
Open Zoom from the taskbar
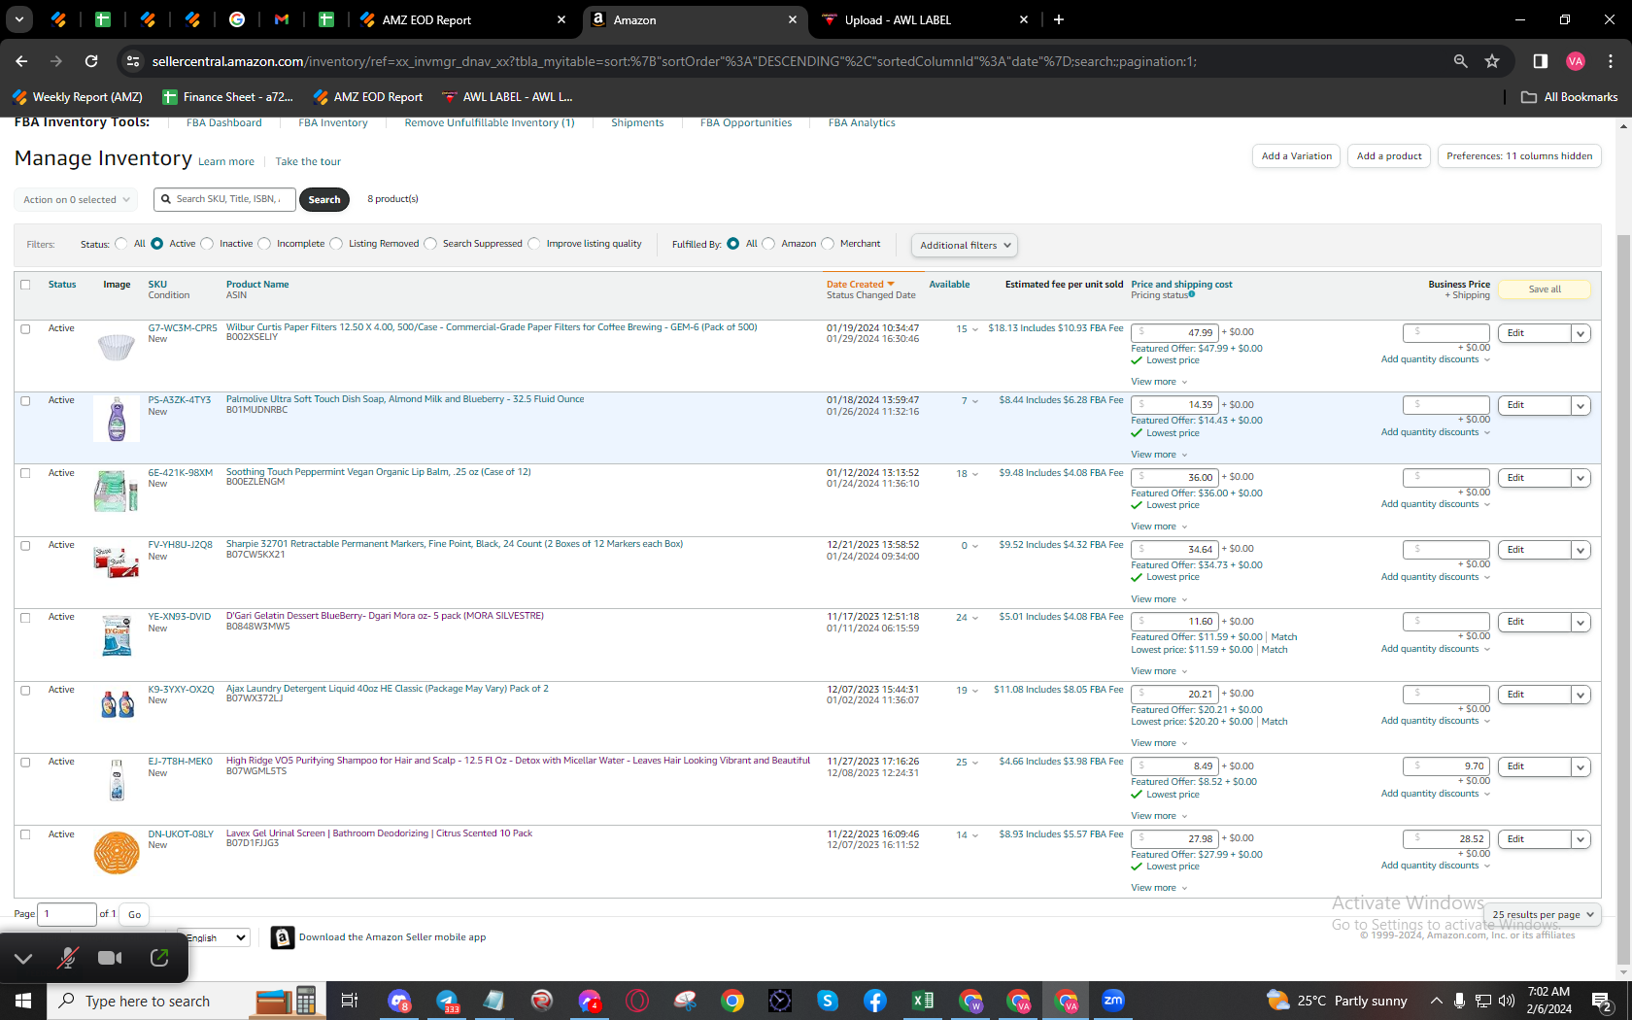click(x=1113, y=1001)
